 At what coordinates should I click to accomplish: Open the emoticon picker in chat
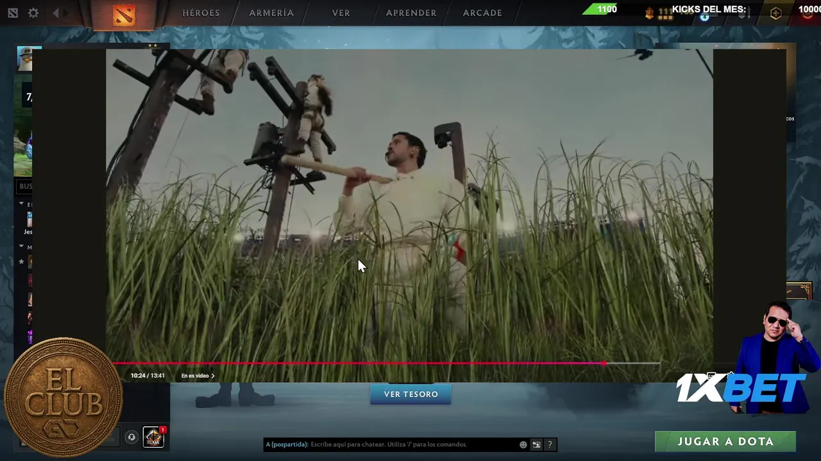click(523, 444)
